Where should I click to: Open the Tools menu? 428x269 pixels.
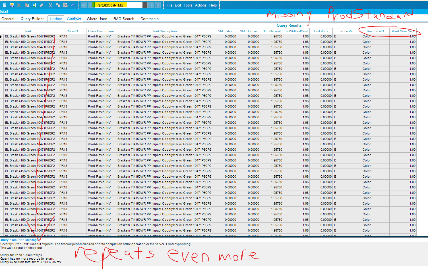click(x=188, y=5)
